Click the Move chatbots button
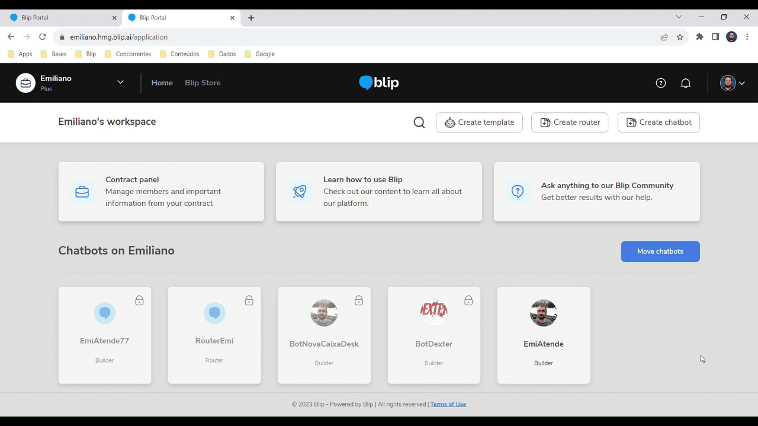 660,251
